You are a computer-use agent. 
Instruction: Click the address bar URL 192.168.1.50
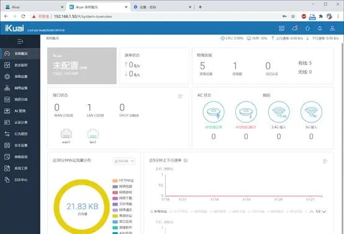click(83, 16)
